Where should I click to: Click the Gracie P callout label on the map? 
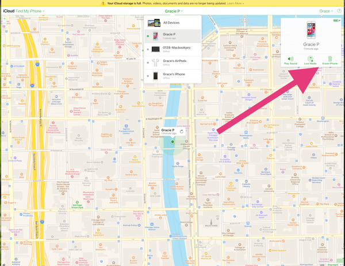click(x=168, y=130)
